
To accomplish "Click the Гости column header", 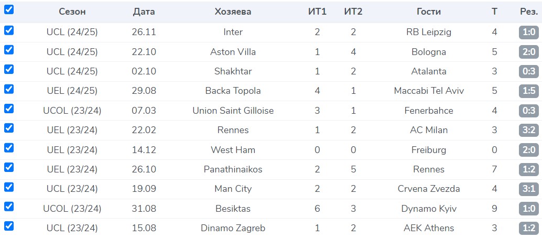I will click(429, 12).
